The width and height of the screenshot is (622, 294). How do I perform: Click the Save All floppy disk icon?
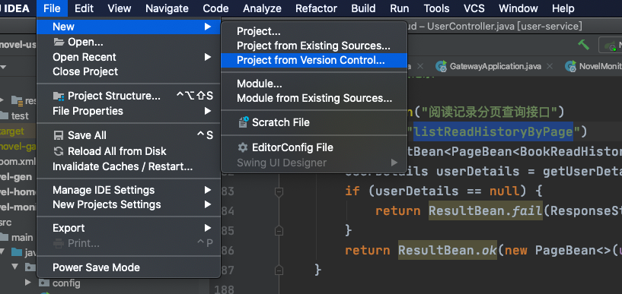[59, 136]
